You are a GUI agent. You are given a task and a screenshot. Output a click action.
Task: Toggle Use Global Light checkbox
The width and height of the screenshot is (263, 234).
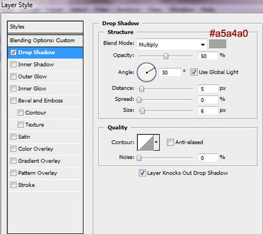[x=194, y=72]
